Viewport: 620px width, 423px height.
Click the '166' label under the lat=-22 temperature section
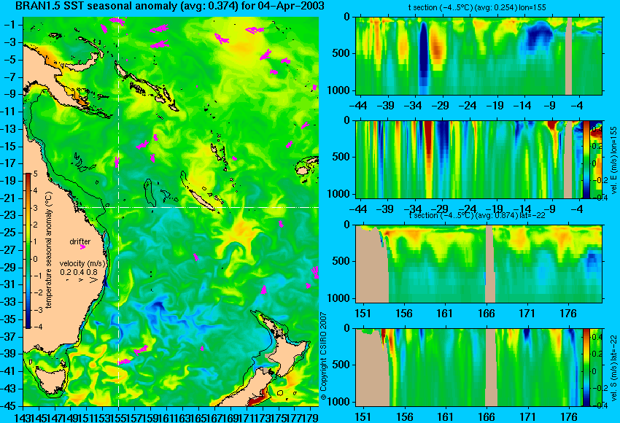click(x=486, y=314)
